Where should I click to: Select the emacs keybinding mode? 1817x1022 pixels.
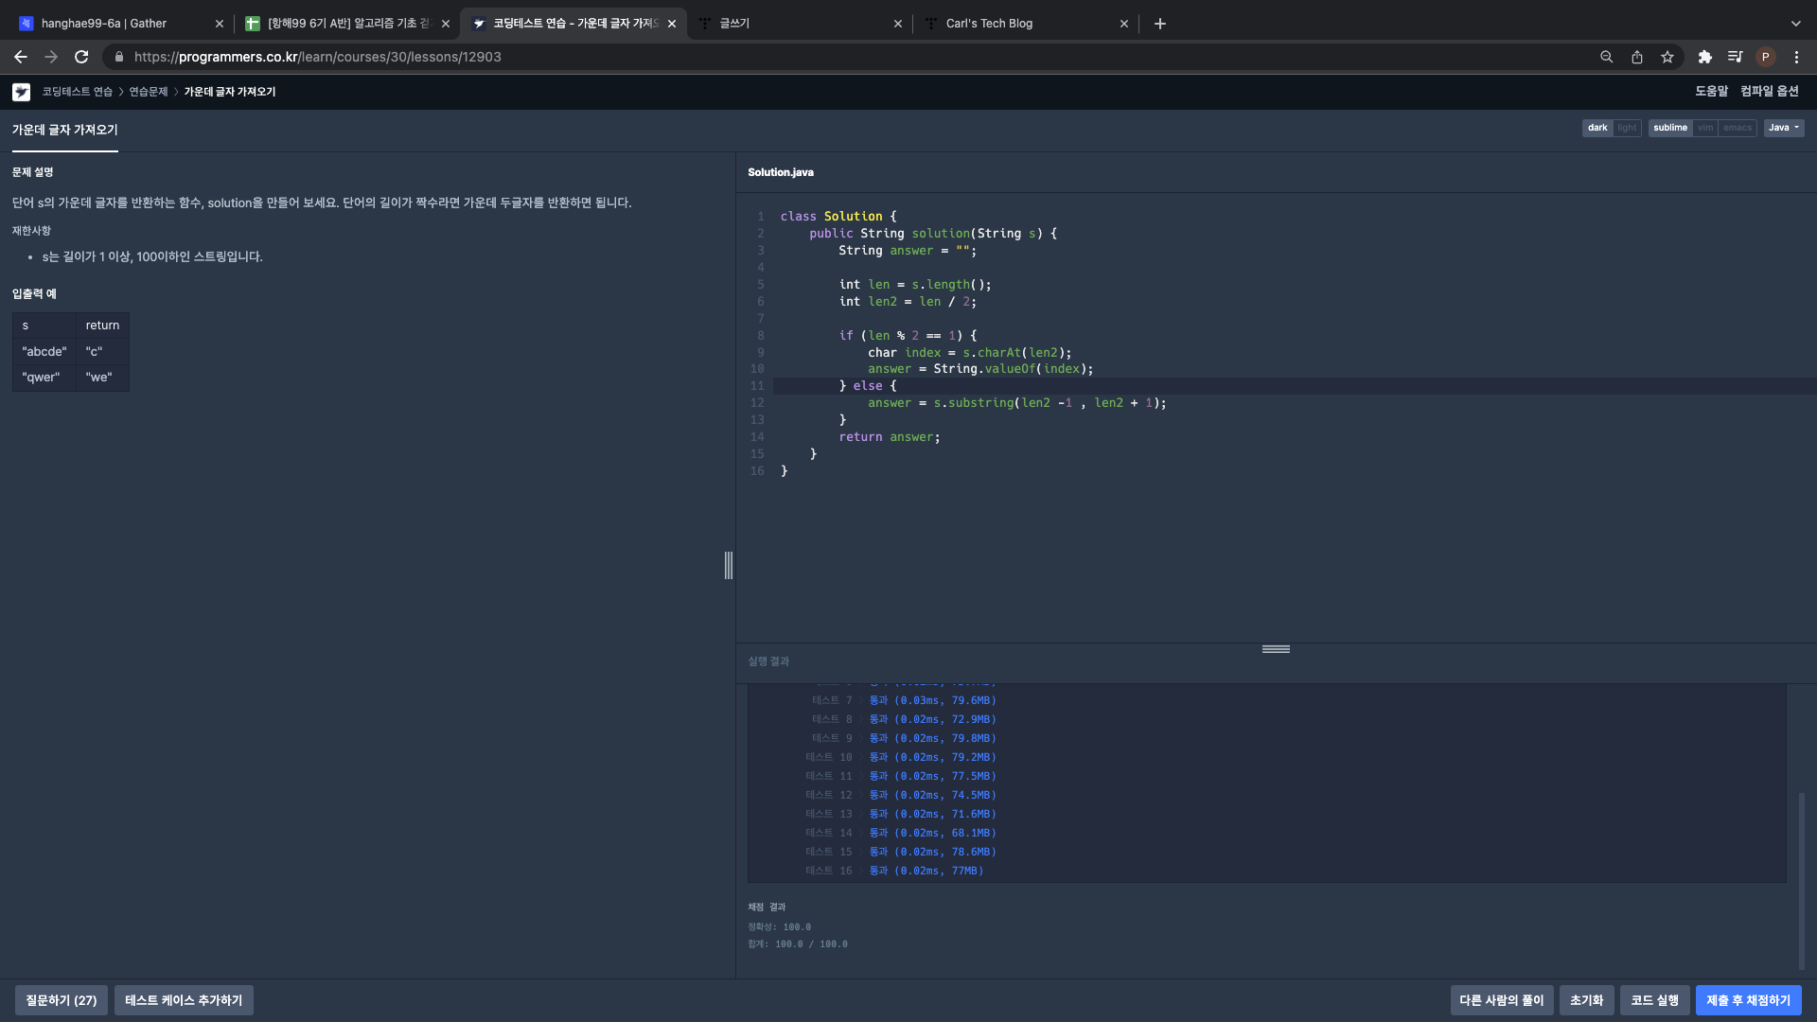click(x=1737, y=128)
